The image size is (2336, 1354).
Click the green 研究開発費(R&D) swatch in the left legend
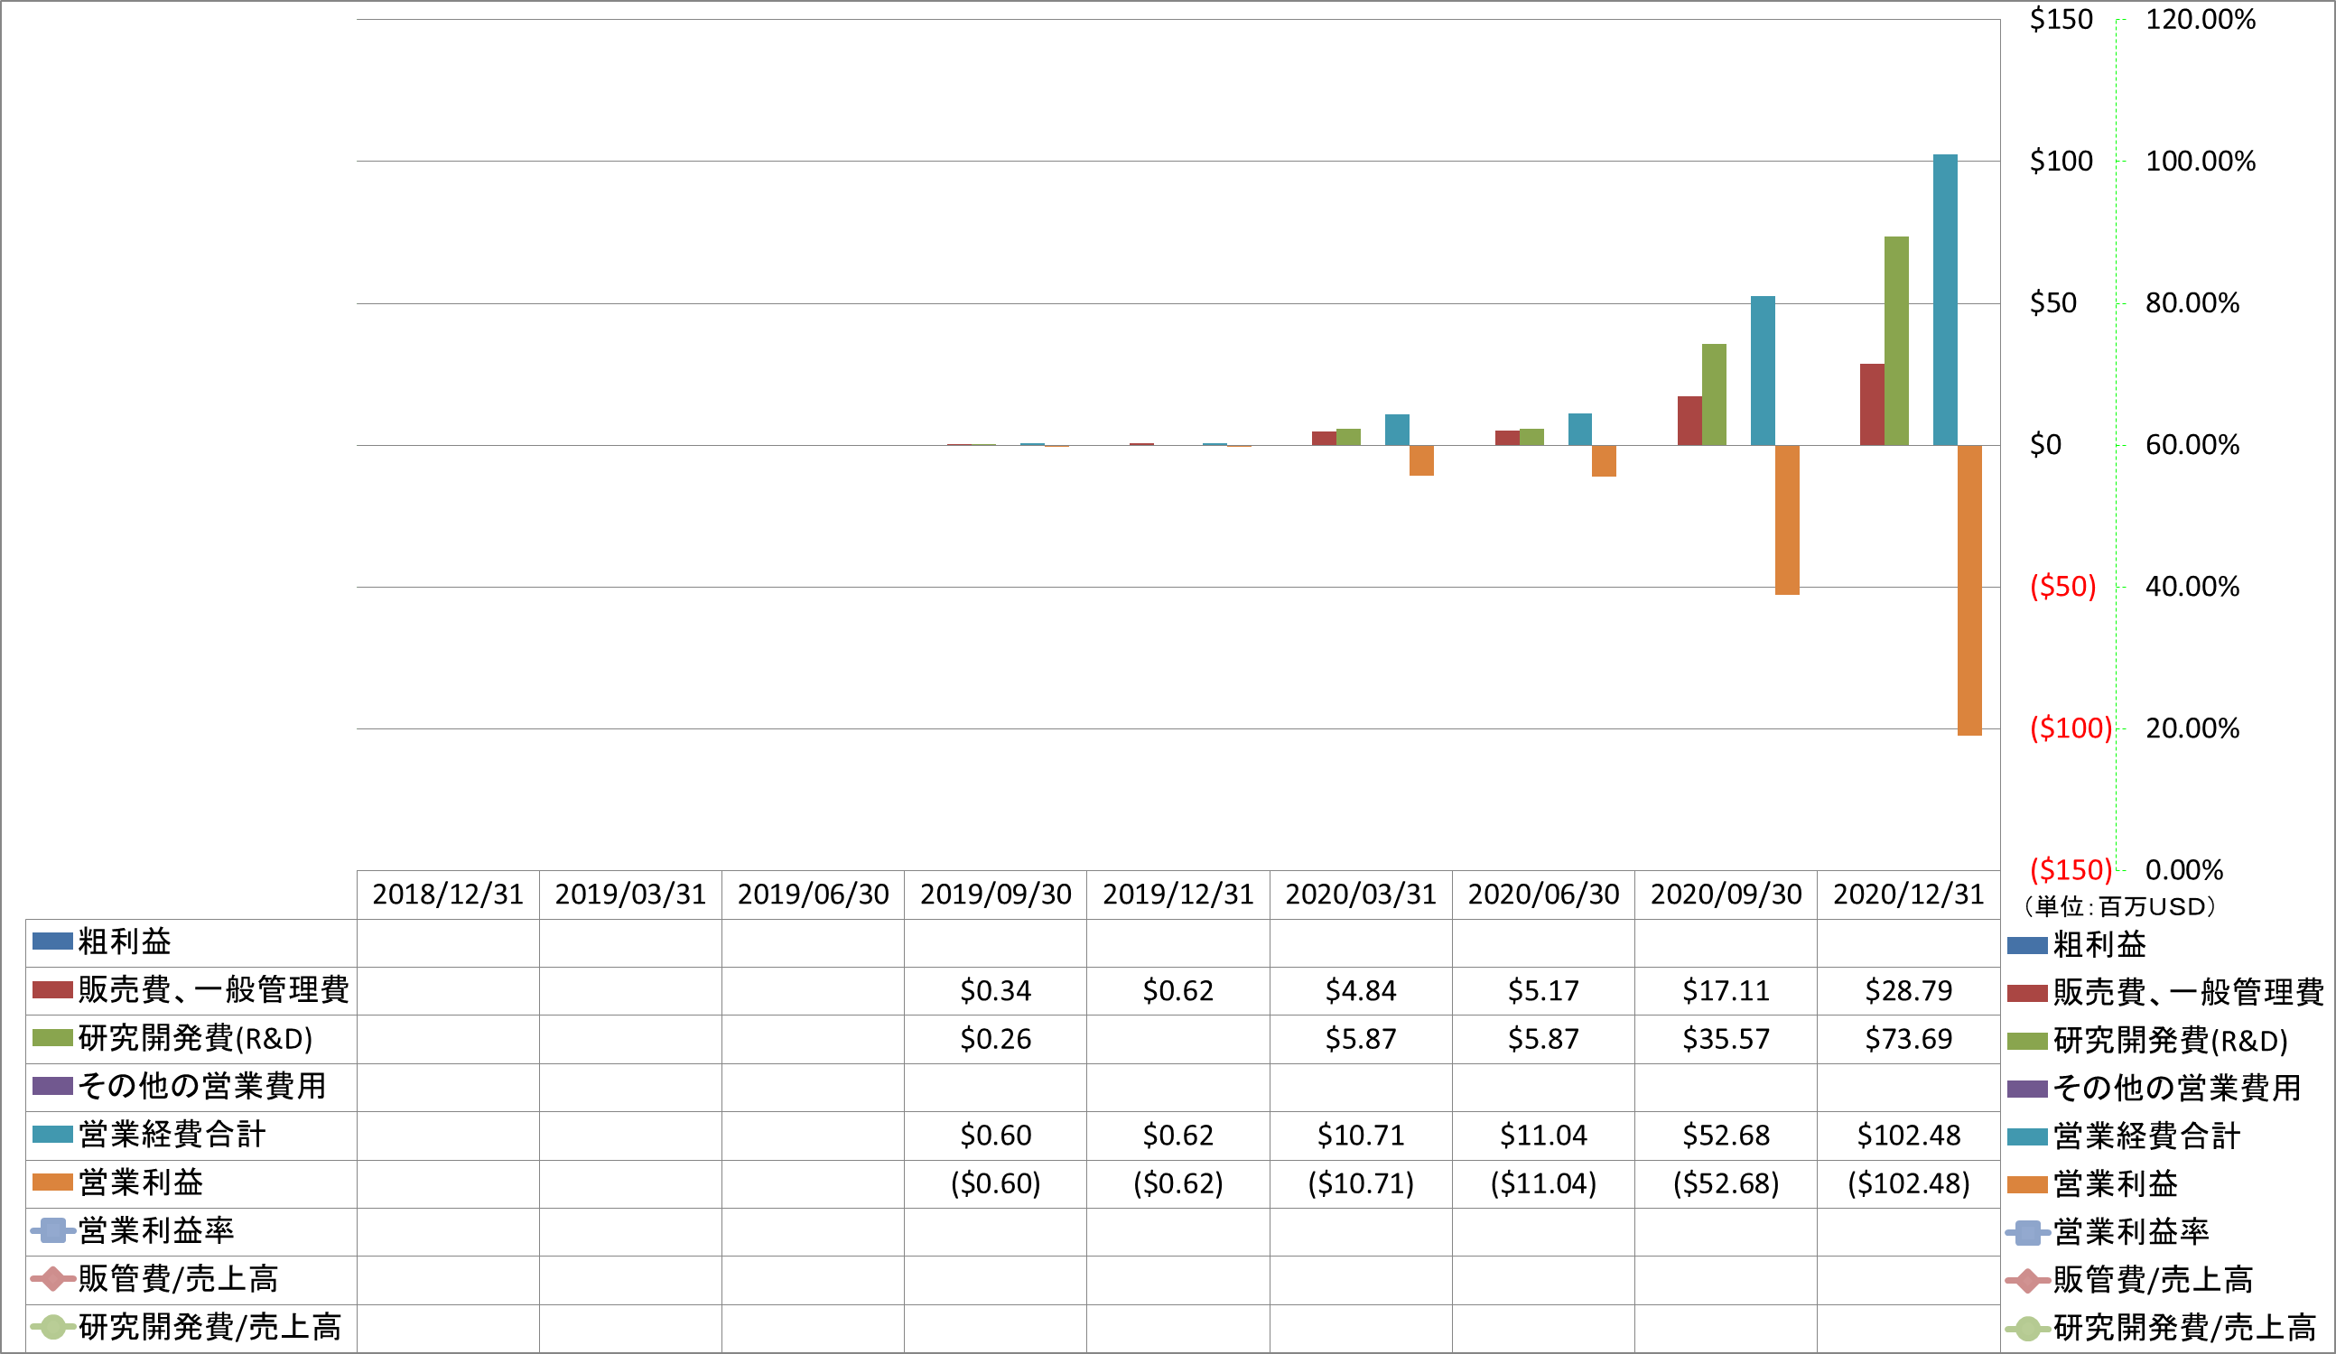click(51, 1038)
